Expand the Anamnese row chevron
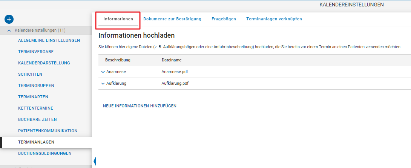The width and height of the screenshot is (411, 168). coord(103,72)
